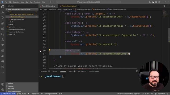Collapse the main/java/com package folder
This screenshot has height=95, width=170.
(22, 14)
